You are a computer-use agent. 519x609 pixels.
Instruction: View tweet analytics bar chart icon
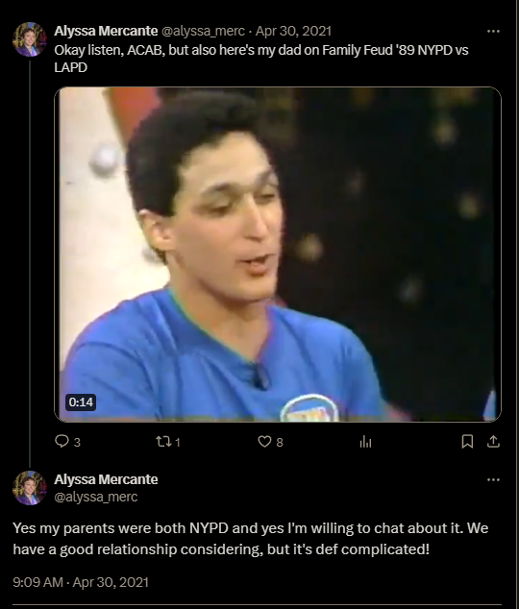tap(365, 441)
